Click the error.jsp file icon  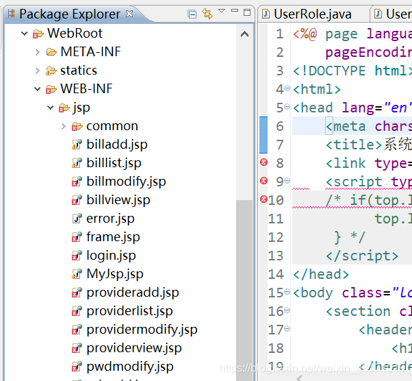click(77, 219)
